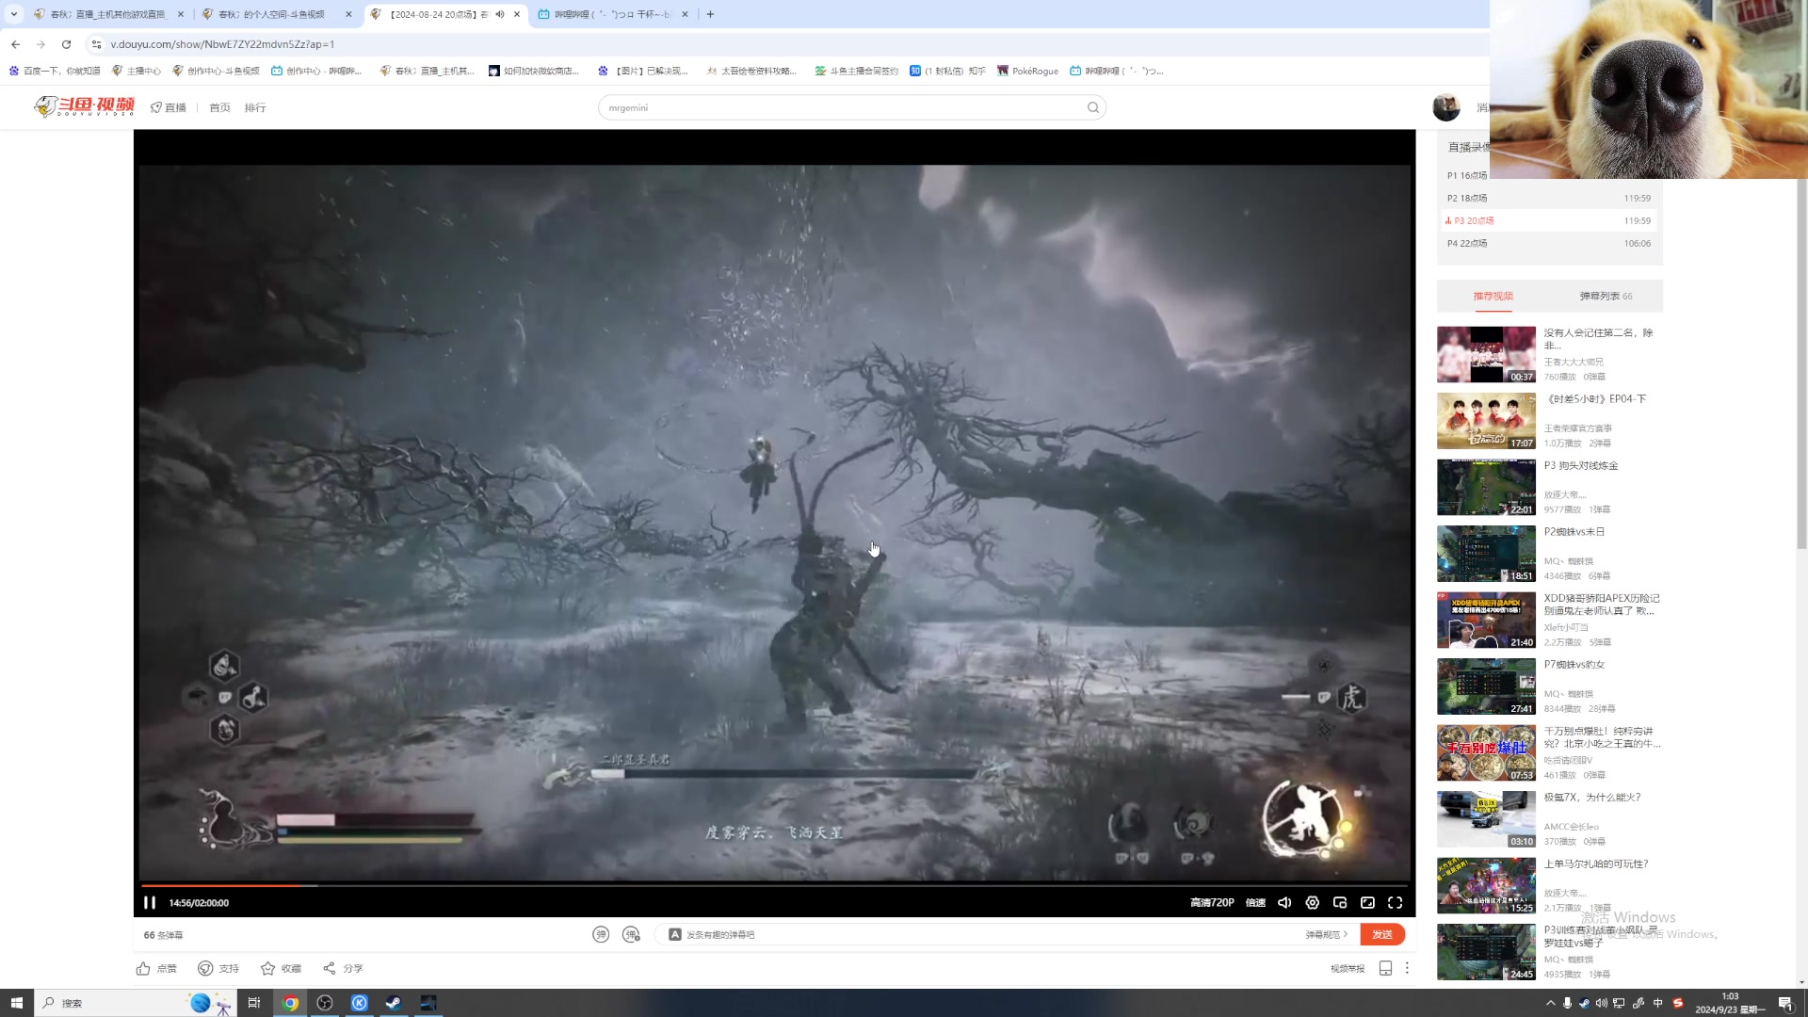Enable web page fullscreen mode
This screenshot has height=1017, width=1808.
coord(1367,902)
